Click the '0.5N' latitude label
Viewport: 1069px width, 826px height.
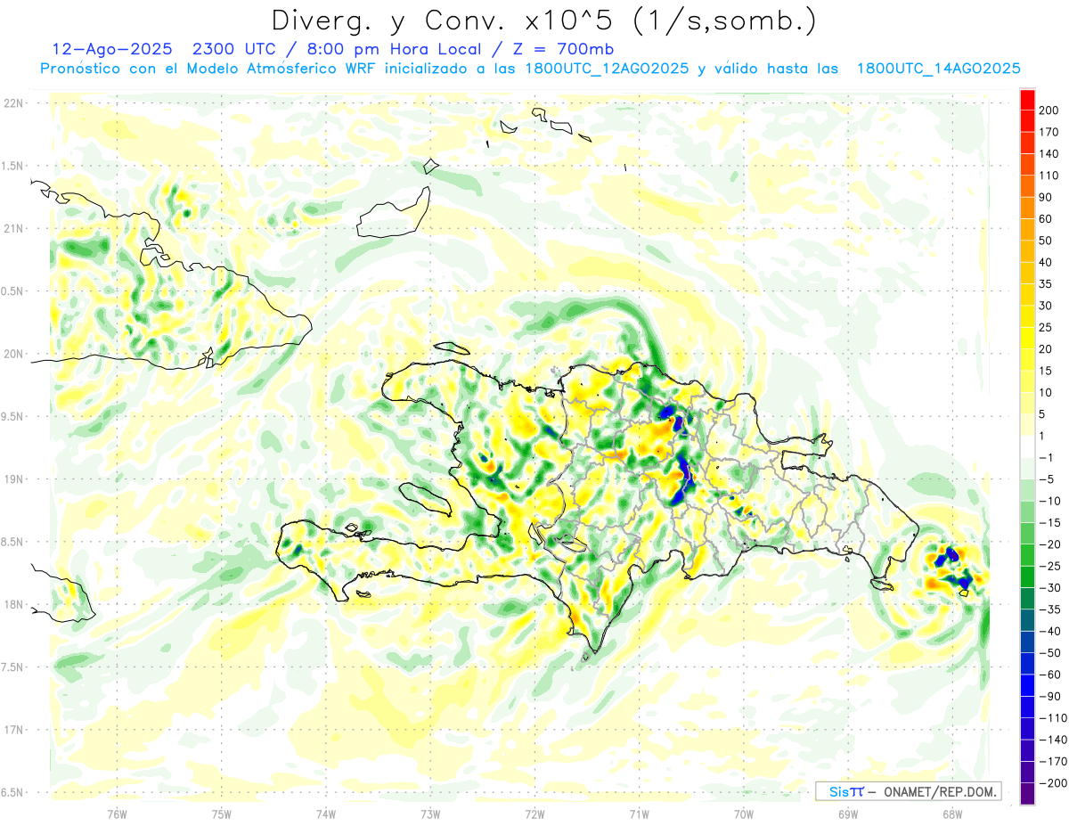tap(12, 291)
